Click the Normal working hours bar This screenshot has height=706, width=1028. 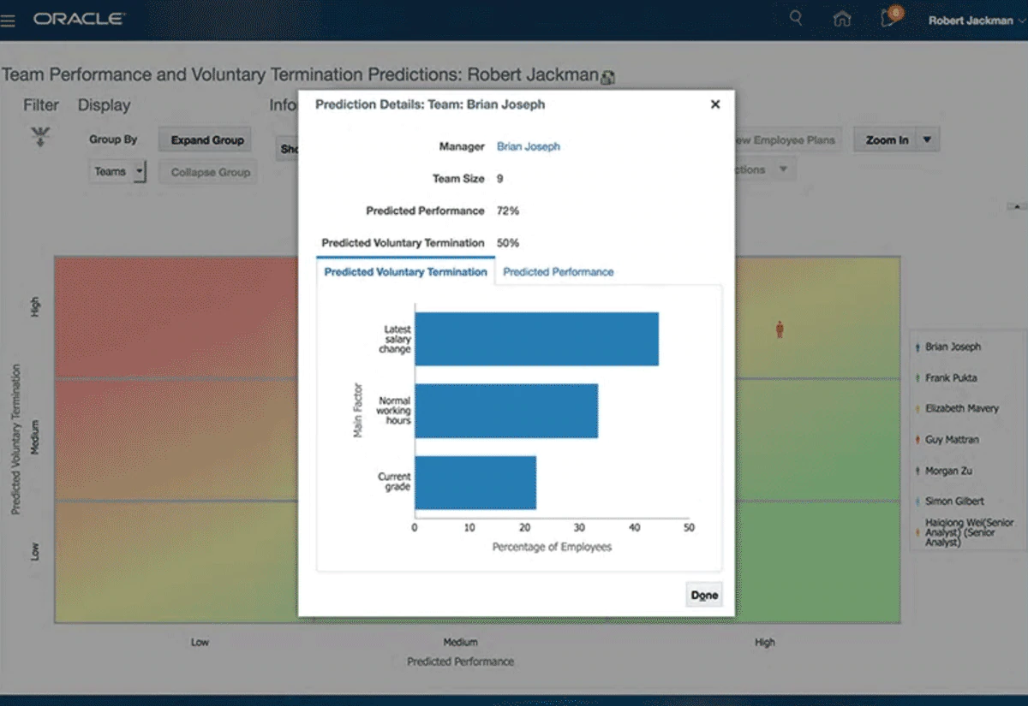pyautogui.click(x=505, y=411)
